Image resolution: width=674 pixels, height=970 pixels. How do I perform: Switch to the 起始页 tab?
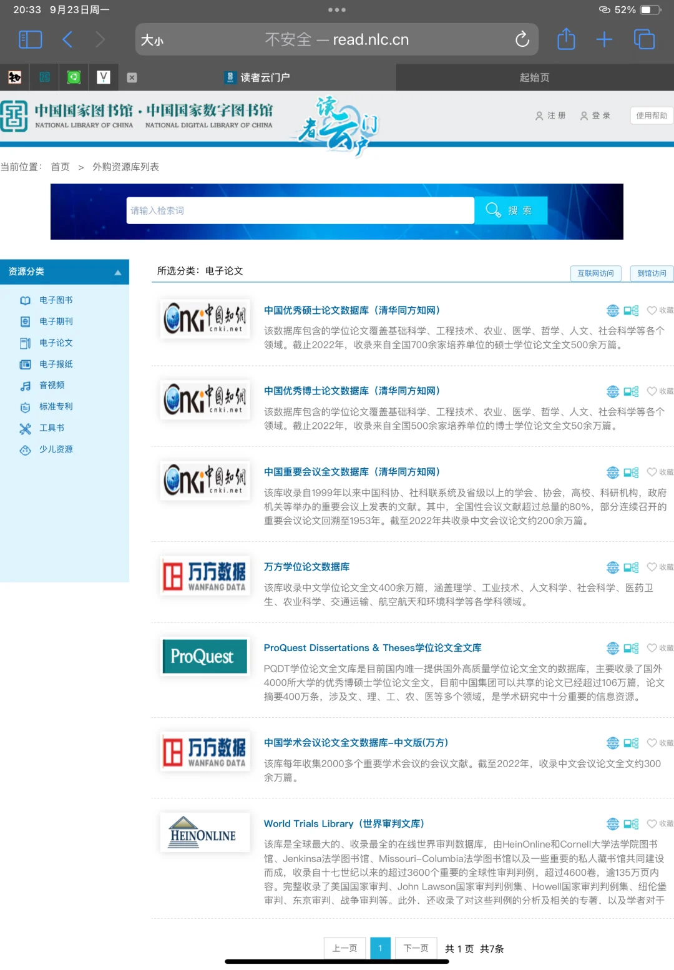tap(535, 77)
